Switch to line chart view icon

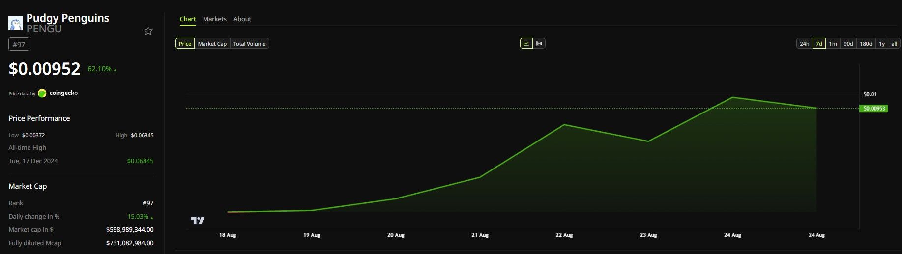526,44
